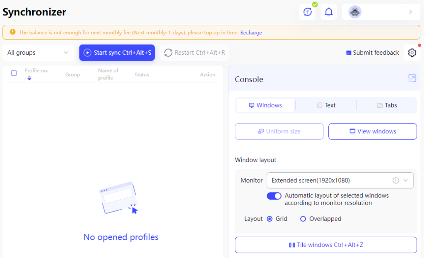Open the Recharge link
The image size is (424, 258).
coord(251,32)
